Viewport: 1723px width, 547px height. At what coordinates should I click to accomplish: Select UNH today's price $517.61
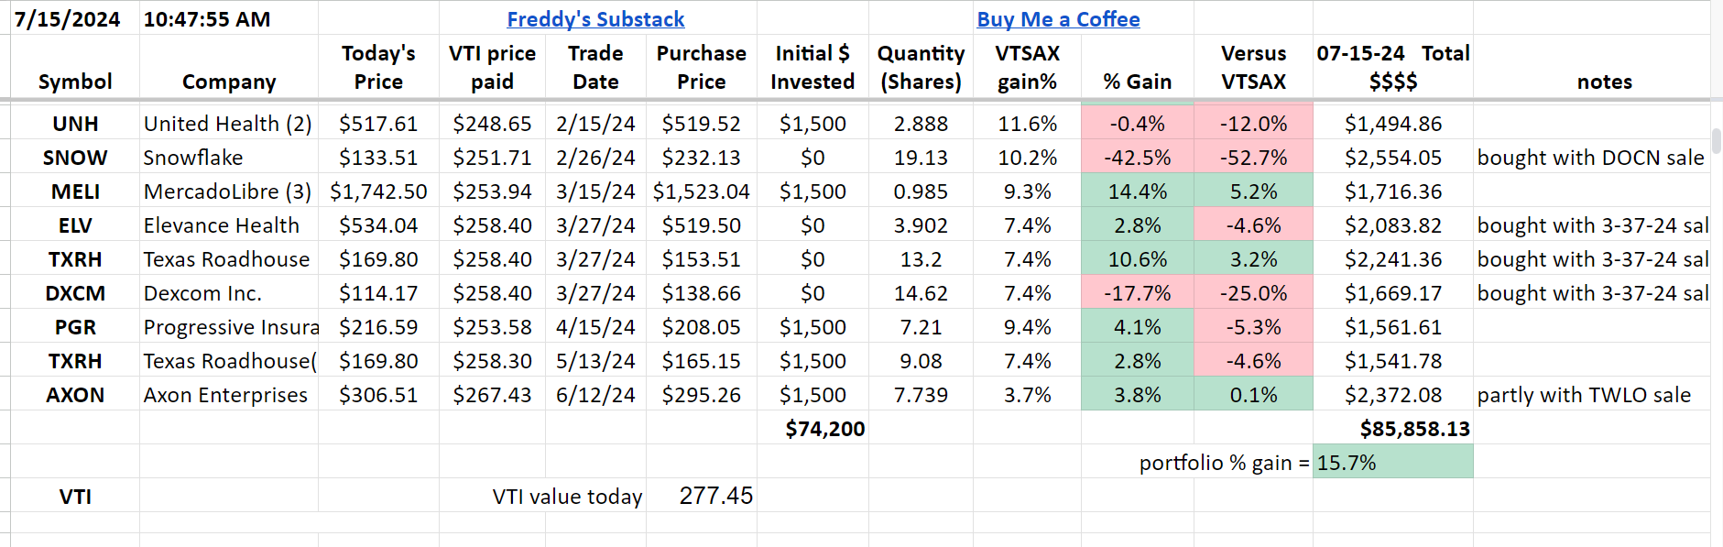pos(378,124)
